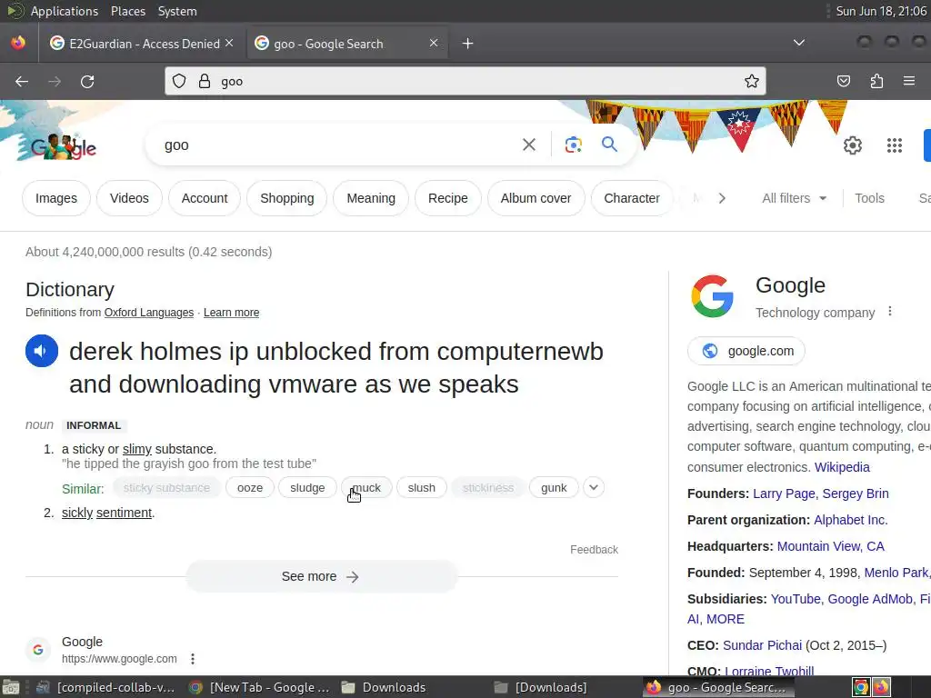Expand the list all tabs chevron
931x698 pixels.
click(x=799, y=43)
